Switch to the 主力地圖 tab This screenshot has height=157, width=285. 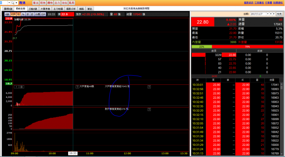58,9
